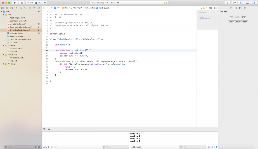Toggle the Navigator panel visibility
This screenshot has height=149, width=258.
pyautogui.click(x=242, y=3)
